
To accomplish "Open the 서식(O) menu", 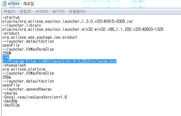I will pos(42,11).
